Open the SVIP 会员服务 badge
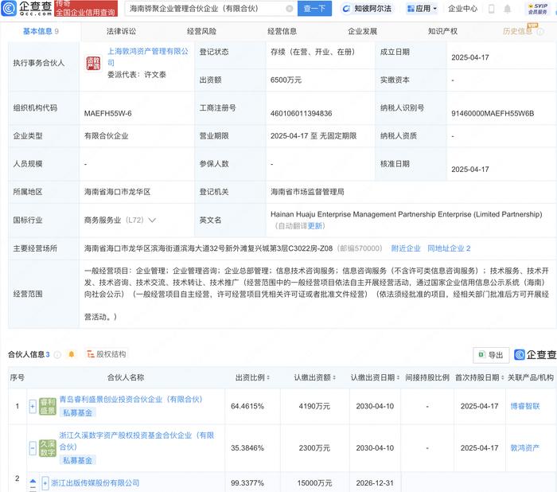The height and width of the screenshot is (492, 557). (538, 9)
